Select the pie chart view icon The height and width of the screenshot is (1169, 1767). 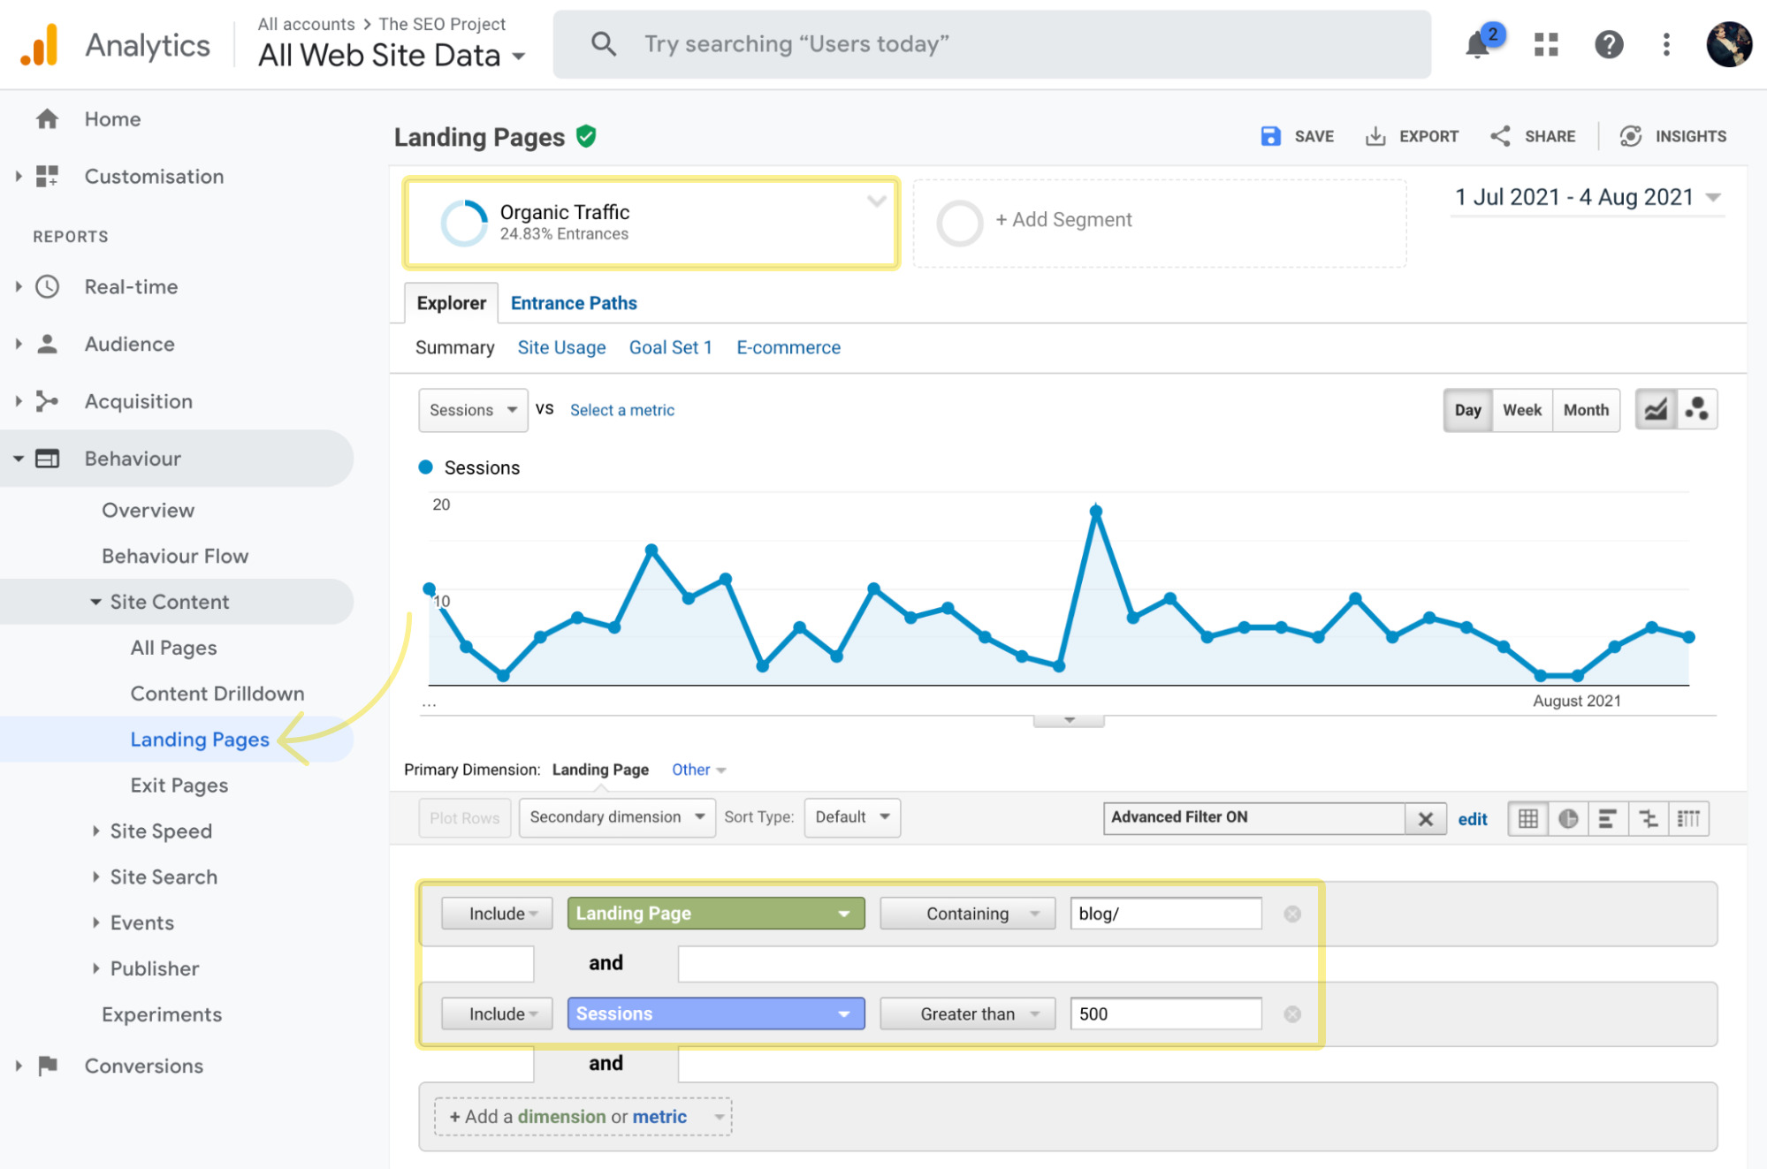coord(1568,818)
